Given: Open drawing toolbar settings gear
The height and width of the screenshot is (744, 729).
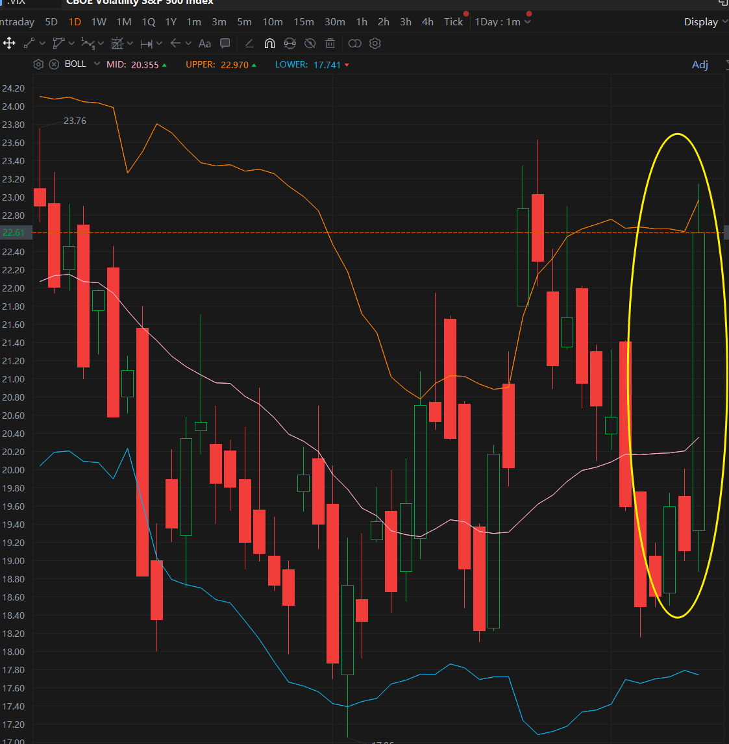Looking at the screenshot, I should 375,43.
